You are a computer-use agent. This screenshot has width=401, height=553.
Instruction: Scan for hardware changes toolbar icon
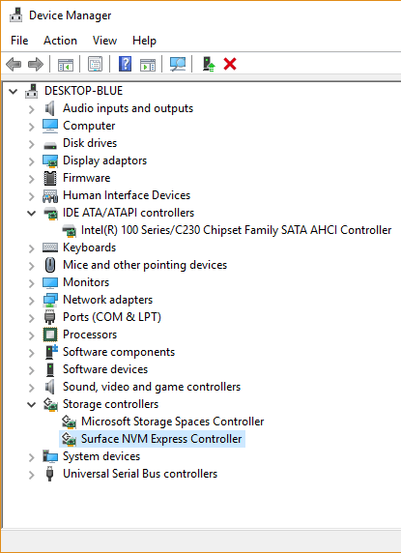[x=178, y=64]
